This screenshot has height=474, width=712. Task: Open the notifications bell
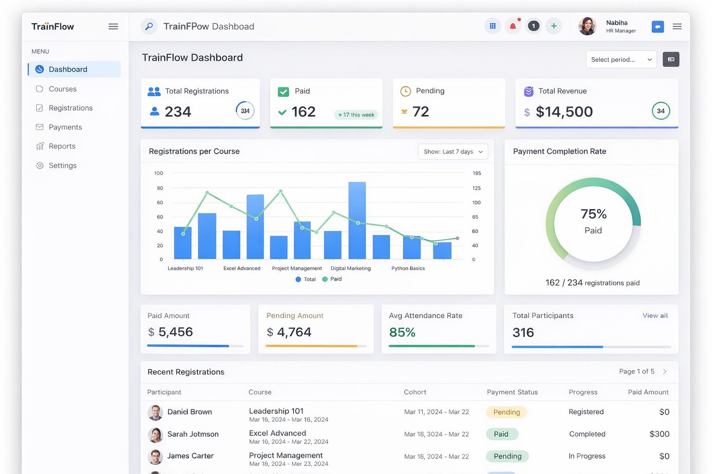(x=513, y=26)
